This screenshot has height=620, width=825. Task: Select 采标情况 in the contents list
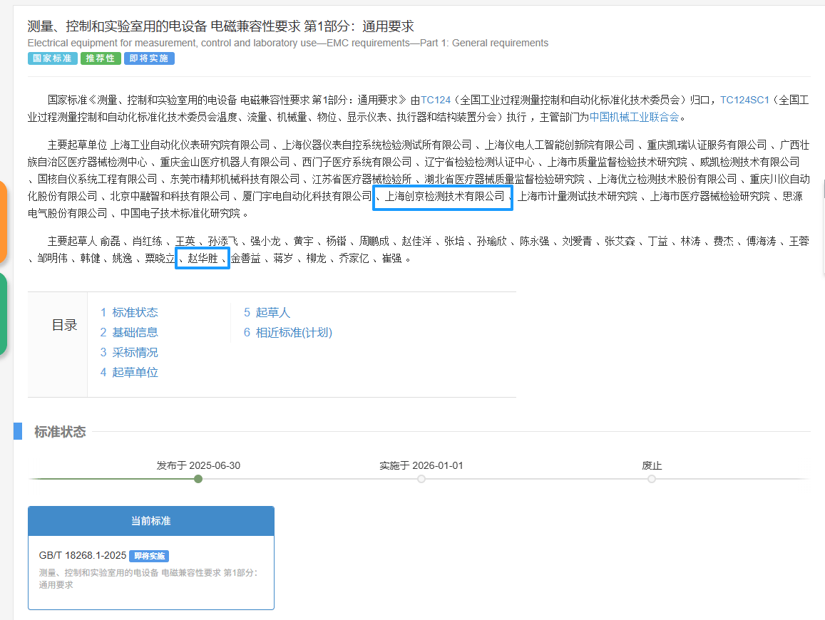(129, 353)
